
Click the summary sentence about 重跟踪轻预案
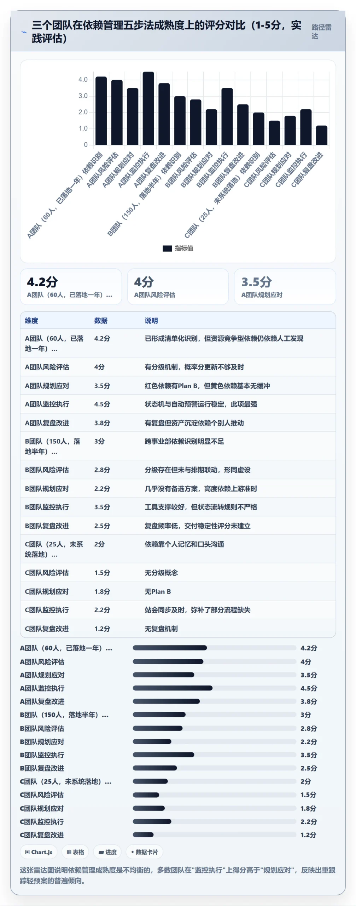pyautogui.click(x=177, y=875)
